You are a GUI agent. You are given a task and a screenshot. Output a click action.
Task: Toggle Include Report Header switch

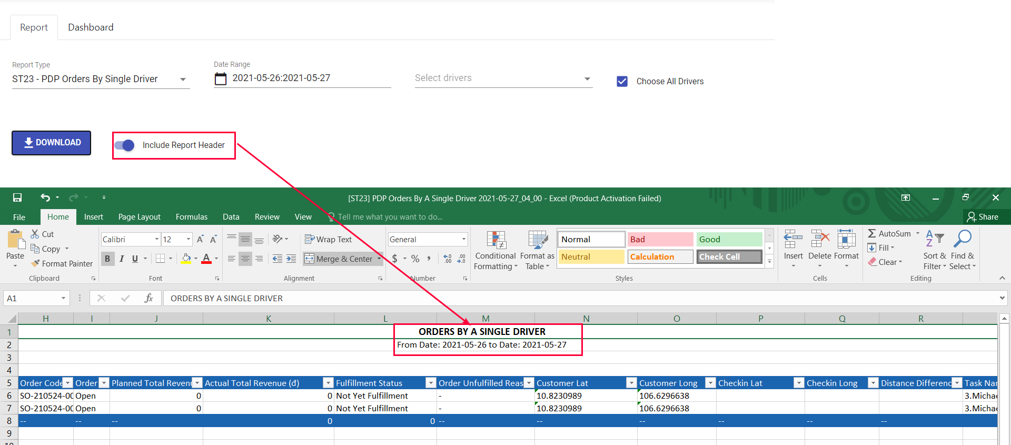[x=125, y=145]
